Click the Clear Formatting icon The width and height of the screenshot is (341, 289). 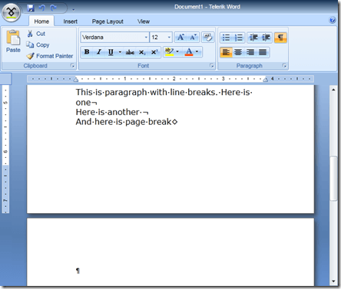[x=208, y=38]
